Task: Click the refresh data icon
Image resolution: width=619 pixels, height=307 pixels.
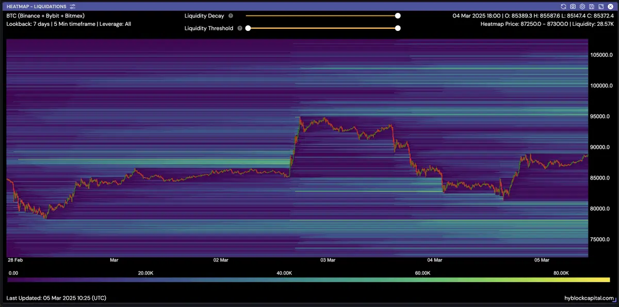Action: click(x=564, y=6)
